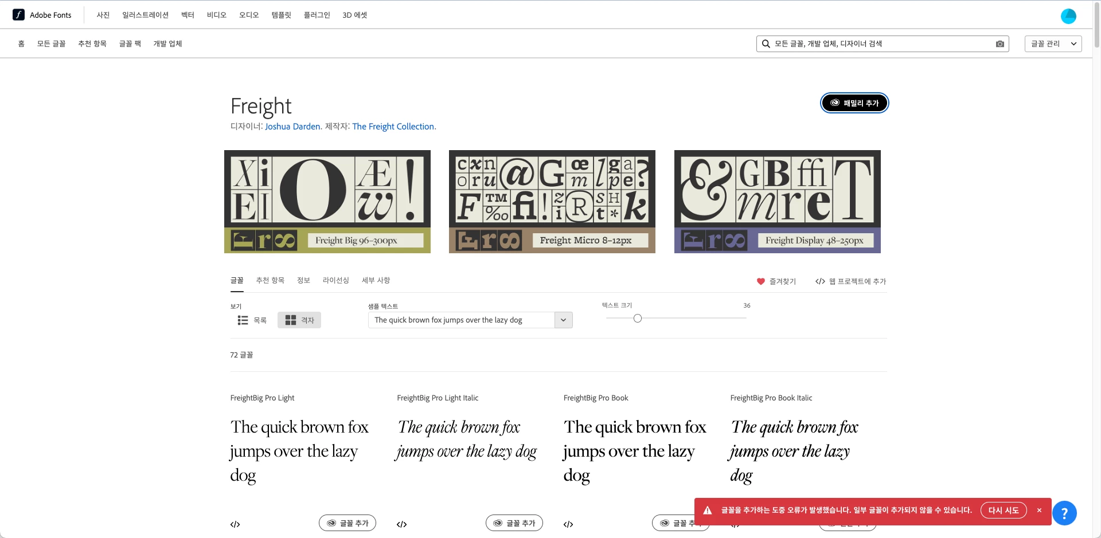Open the 오디오 menu
The image size is (1101, 538).
click(249, 15)
